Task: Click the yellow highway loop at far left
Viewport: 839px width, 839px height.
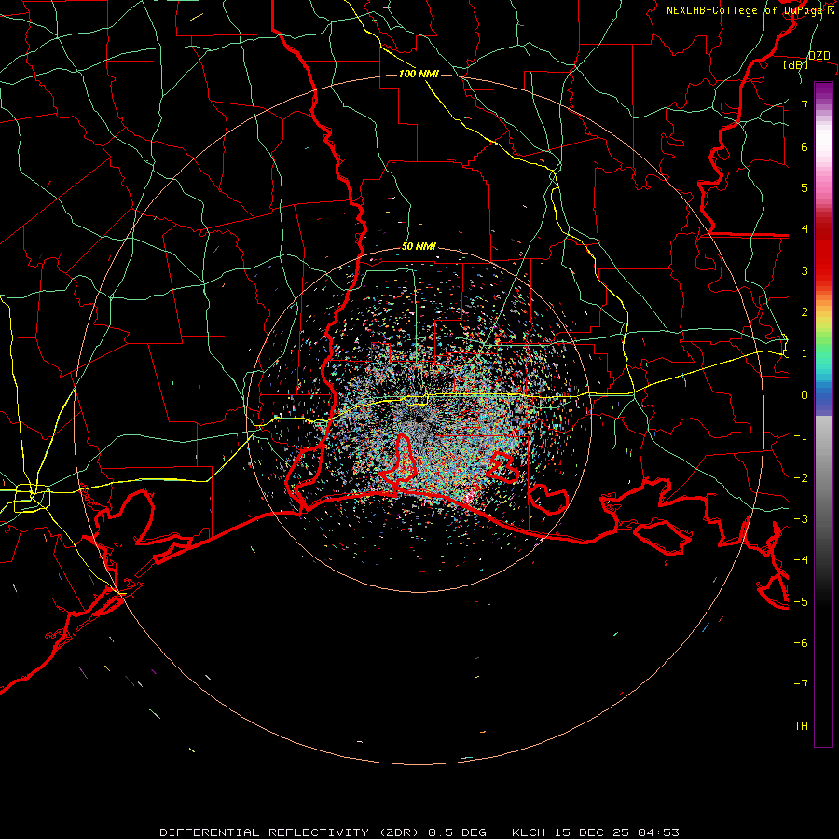Action: [32, 498]
